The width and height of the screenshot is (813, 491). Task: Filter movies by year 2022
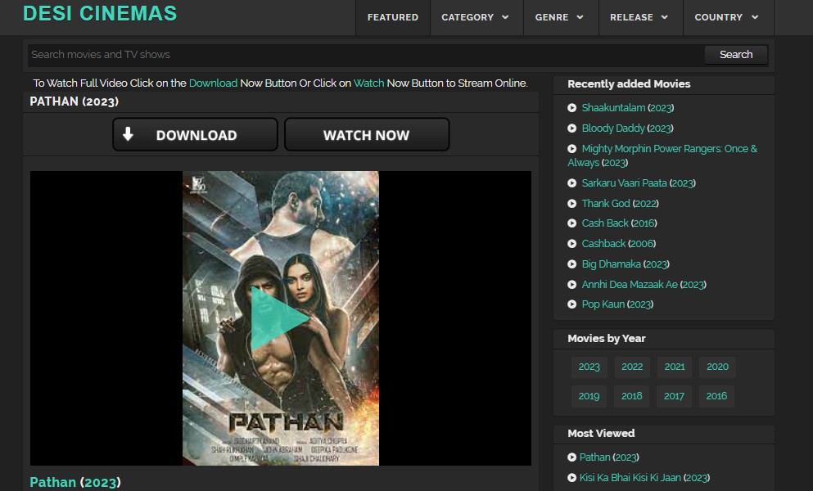[632, 367]
